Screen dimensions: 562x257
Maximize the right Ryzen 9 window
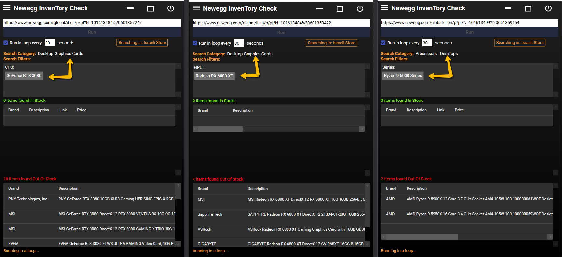(528, 9)
